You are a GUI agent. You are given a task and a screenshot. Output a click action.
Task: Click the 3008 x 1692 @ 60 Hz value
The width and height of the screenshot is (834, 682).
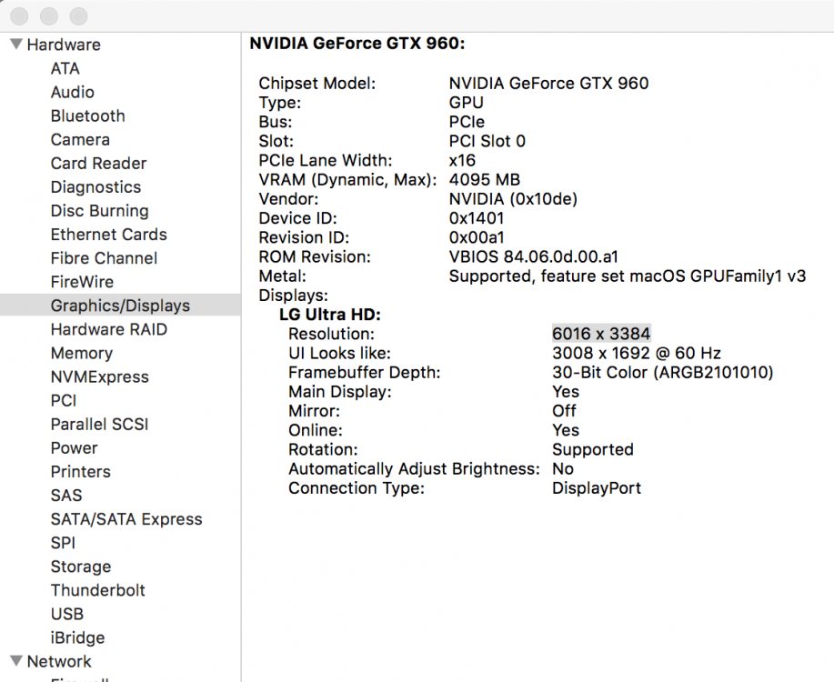click(x=637, y=353)
